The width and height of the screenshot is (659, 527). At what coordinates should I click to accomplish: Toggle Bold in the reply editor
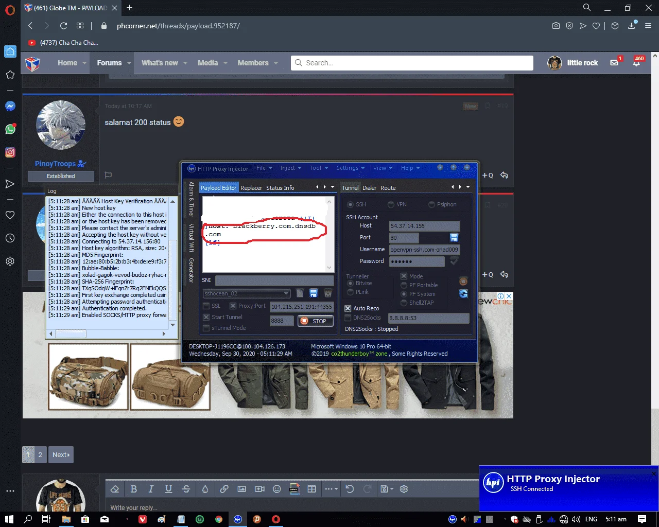point(133,489)
